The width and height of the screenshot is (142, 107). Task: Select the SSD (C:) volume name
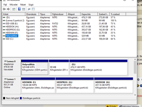coord(9,39)
